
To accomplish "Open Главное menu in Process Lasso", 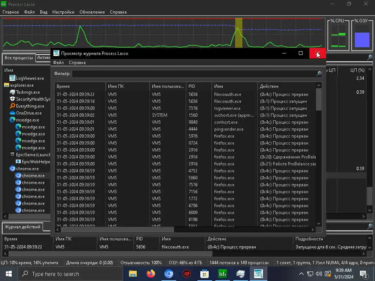I will tap(11, 12).
